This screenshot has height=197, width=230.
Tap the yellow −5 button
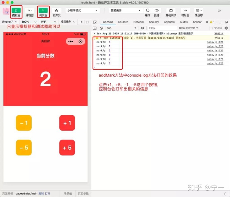coord(24,148)
